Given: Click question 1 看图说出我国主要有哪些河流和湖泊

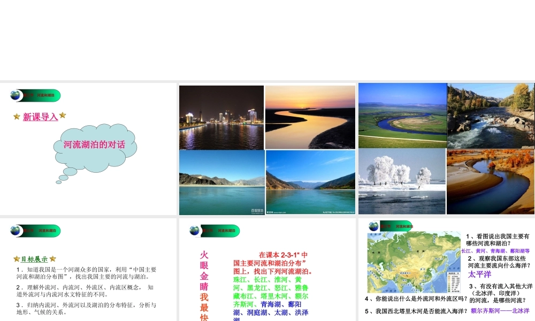Looking at the screenshot, I should click(x=498, y=240).
